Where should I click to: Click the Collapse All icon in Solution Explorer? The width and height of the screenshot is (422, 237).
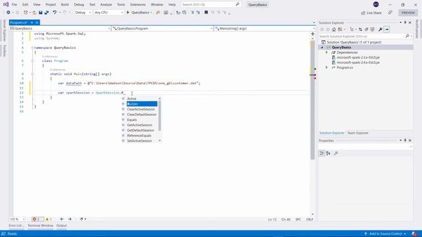[367, 29]
